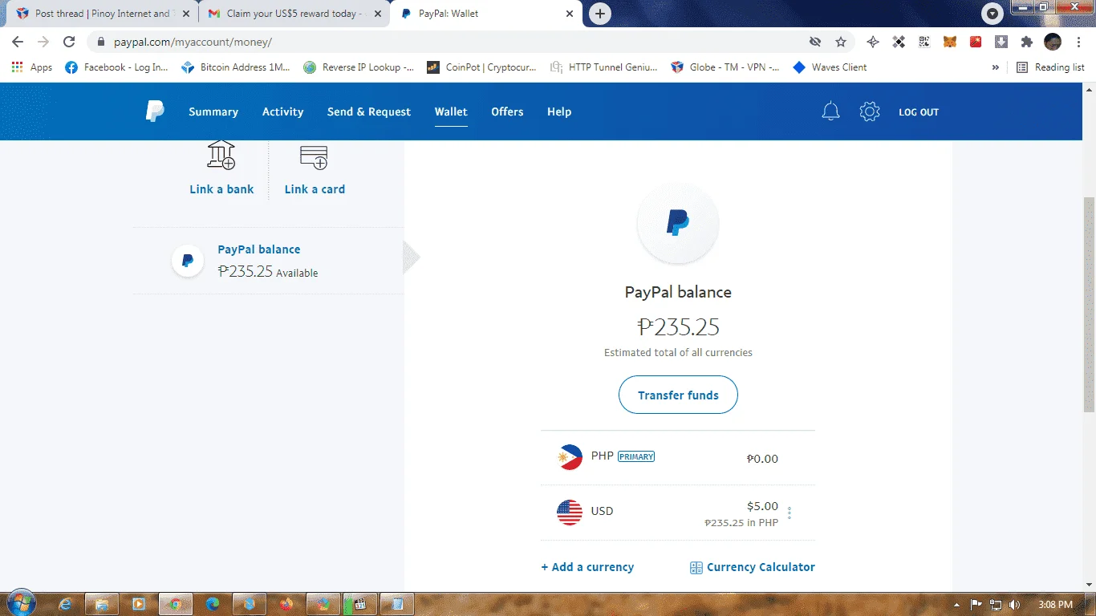Open the Facebook - Log In bookmark
The height and width of the screenshot is (616, 1096).
click(x=116, y=67)
